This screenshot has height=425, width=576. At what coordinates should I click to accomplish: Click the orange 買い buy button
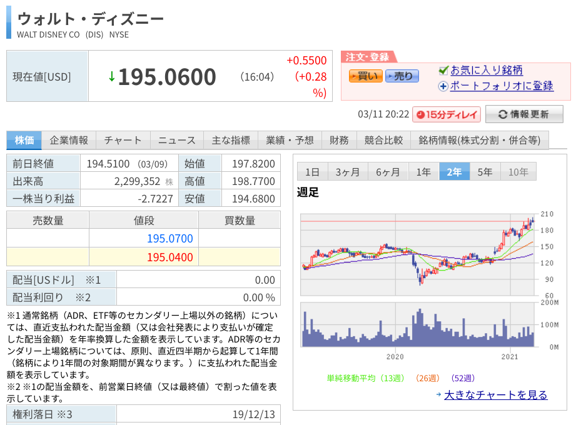tap(365, 76)
